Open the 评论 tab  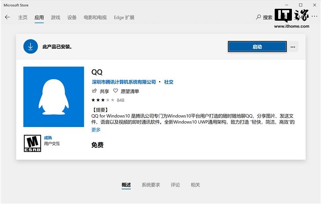pyautogui.click(x=175, y=185)
